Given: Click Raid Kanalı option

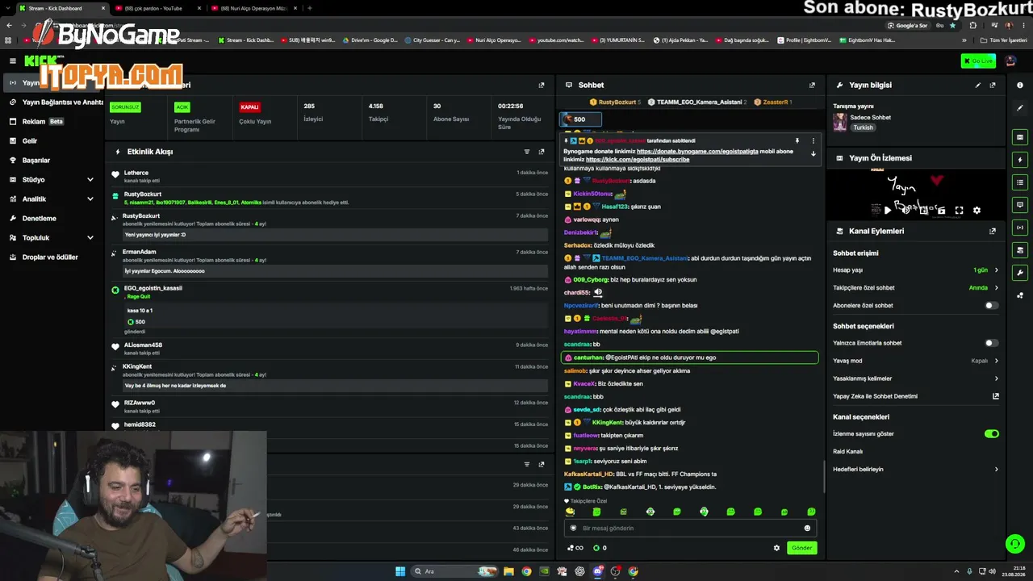Looking at the screenshot, I should click(x=847, y=451).
